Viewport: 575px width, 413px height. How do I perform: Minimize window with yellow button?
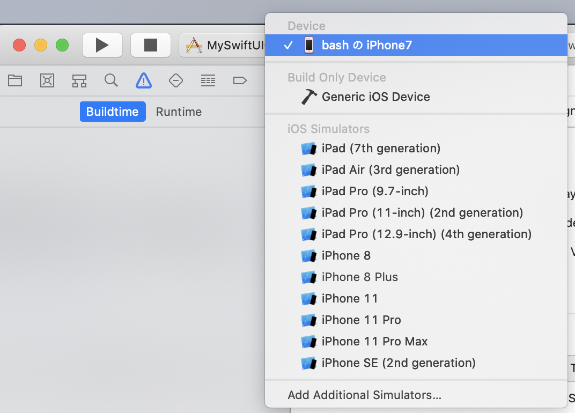click(41, 45)
